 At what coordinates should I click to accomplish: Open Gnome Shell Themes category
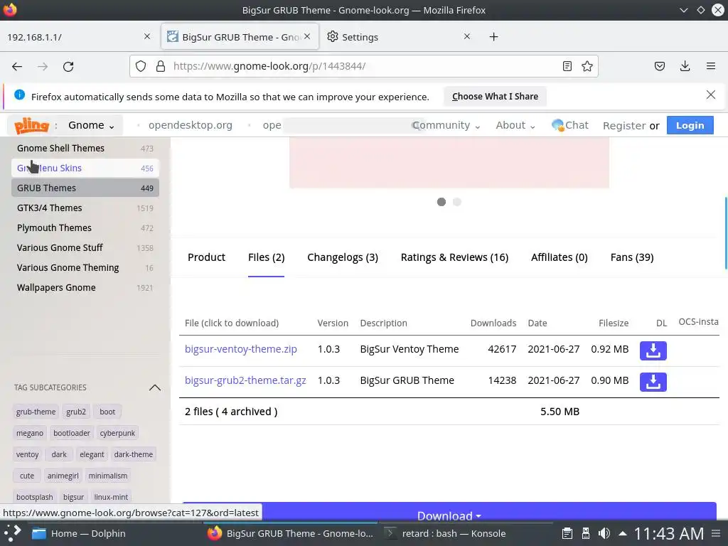85,148
